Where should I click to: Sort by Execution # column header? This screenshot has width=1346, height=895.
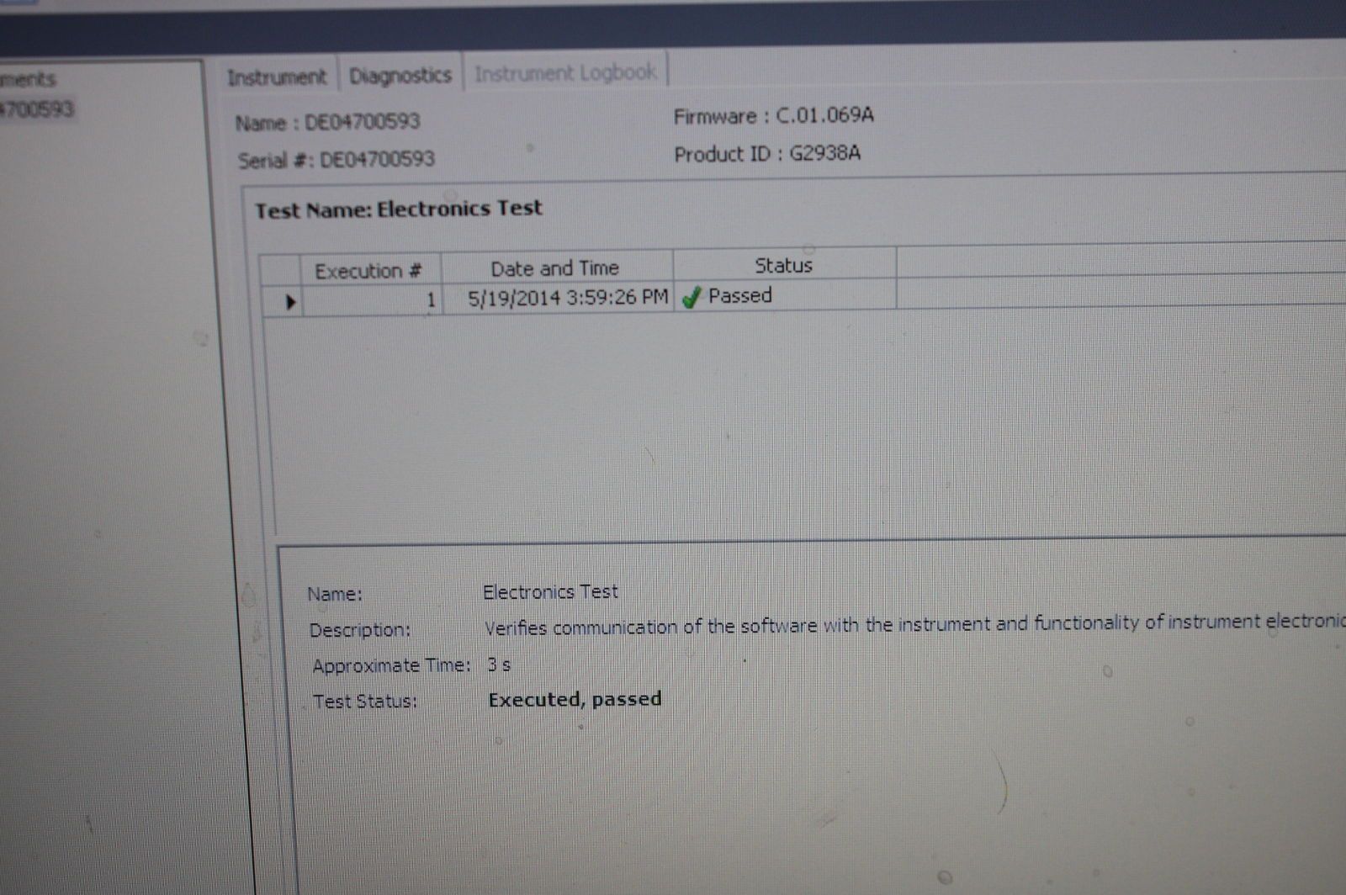370,270
